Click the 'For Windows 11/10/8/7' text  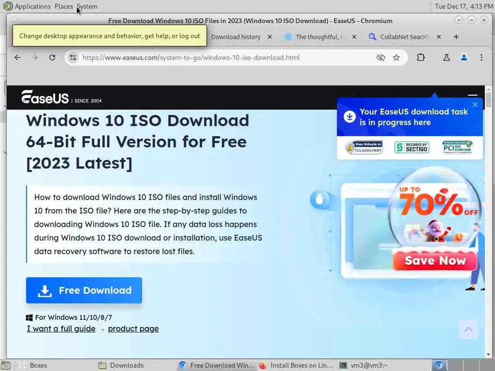[x=73, y=317]
